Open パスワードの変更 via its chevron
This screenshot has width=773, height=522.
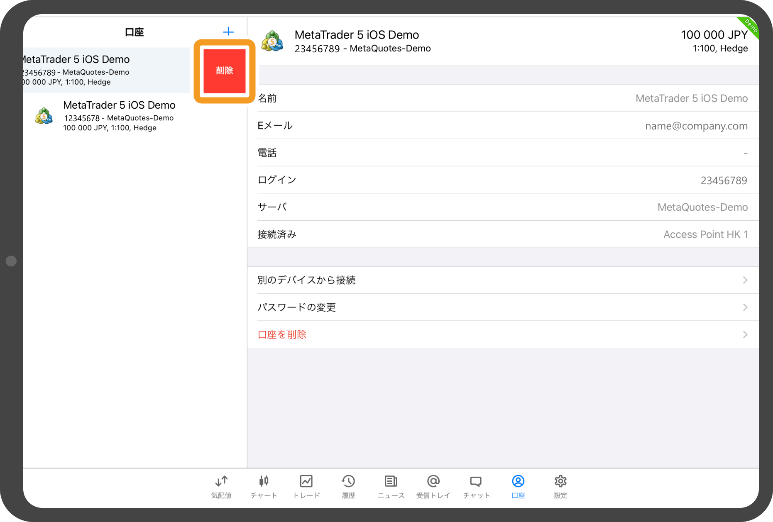744,307
